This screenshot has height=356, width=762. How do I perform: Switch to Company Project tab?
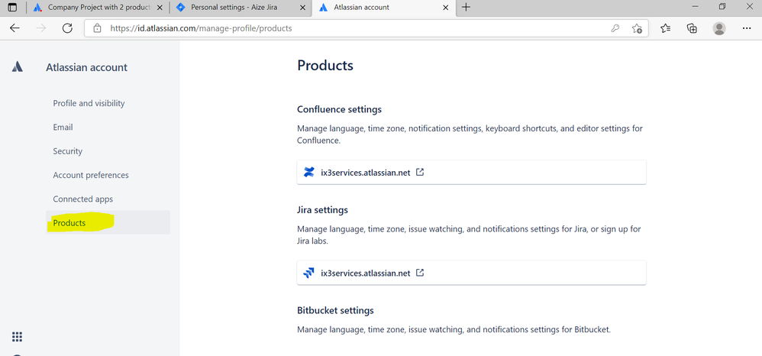pyautogui.click(x=98, y=8)
